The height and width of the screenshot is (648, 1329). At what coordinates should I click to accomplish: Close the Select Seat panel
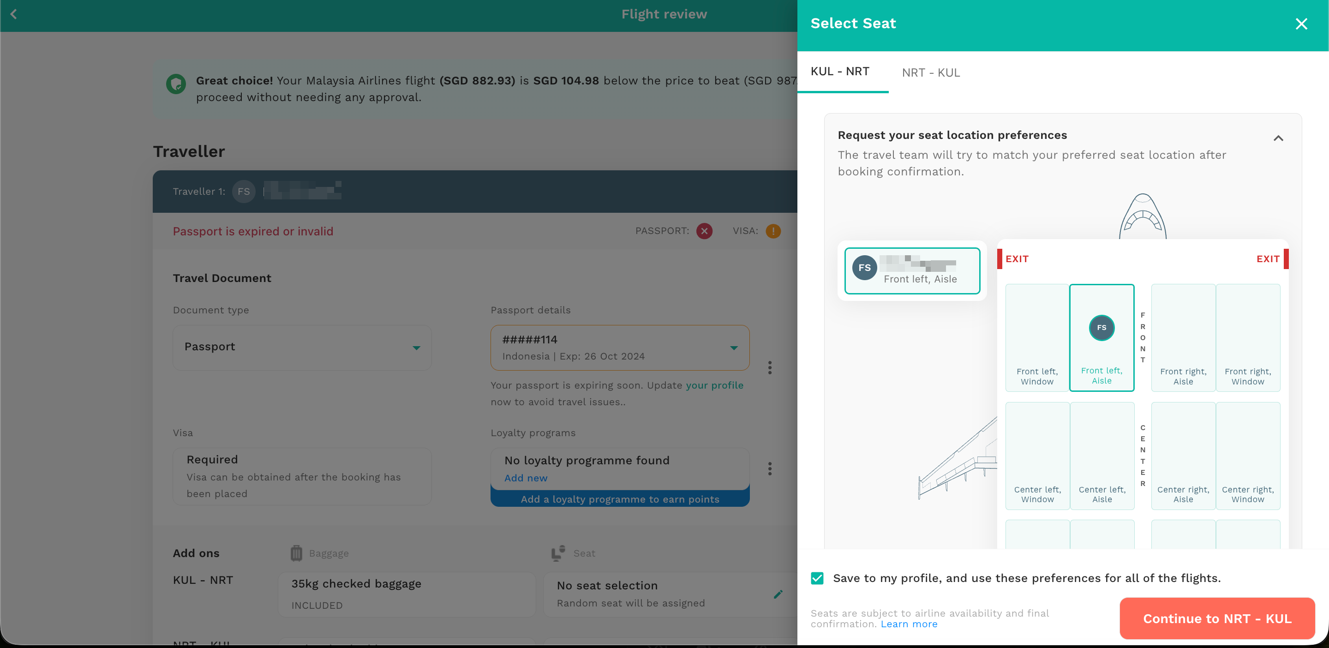(x=1301, y=24)
